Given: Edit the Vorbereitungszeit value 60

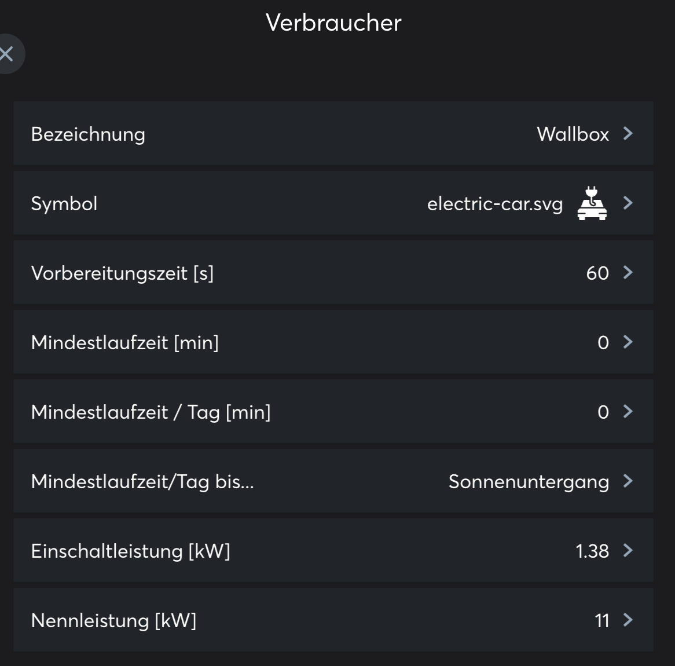Looking at the screenshot, I should [x=597, y=273].
